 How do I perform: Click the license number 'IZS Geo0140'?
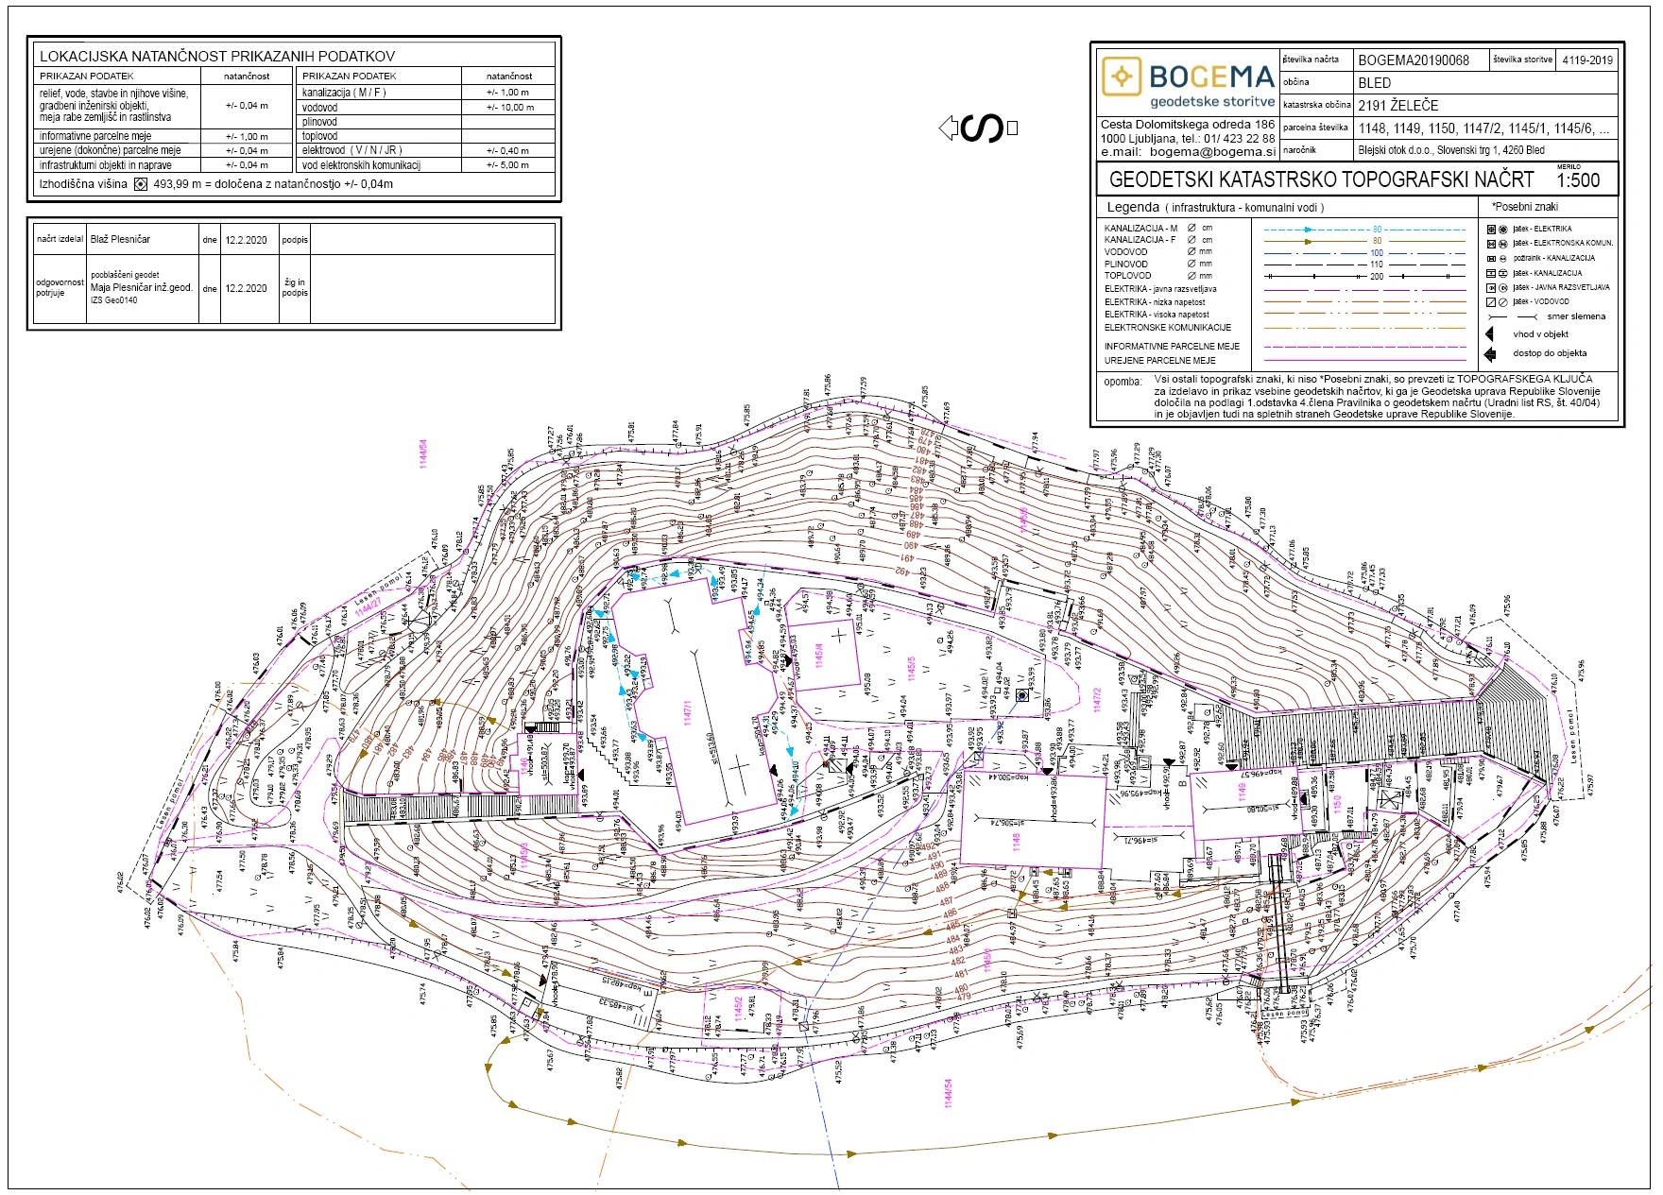tap(114, 300)
